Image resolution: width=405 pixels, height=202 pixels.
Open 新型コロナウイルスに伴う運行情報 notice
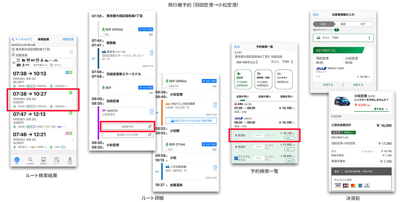pyautogui.click(x=191, y=120)
